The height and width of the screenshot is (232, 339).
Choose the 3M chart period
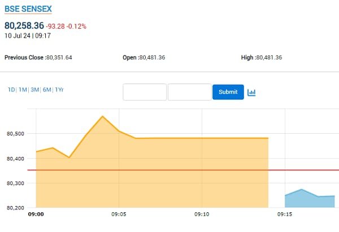35,90
